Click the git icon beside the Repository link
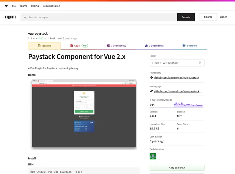The width and height of the screenshot is (235, 174). click(x=151, y=77)
